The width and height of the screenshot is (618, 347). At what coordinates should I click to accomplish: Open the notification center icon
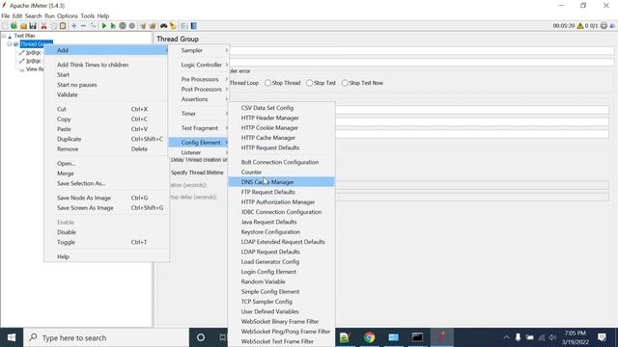[602, 337]
